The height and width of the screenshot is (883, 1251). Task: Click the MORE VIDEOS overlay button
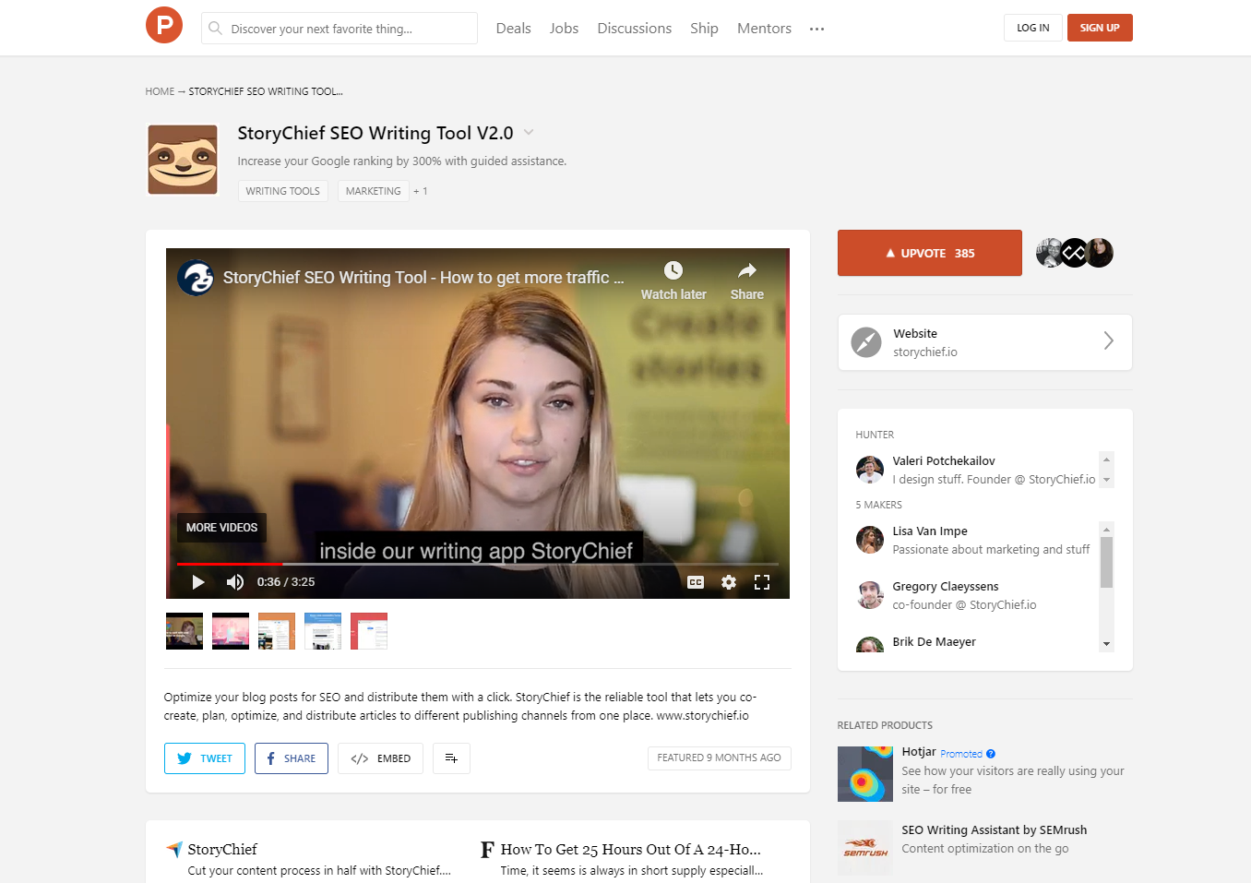(x=221, y=528)
